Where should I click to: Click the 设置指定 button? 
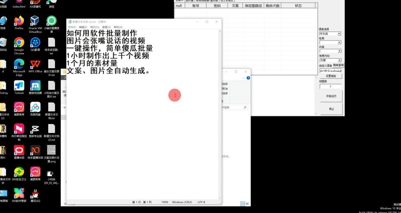coord(331,76)
